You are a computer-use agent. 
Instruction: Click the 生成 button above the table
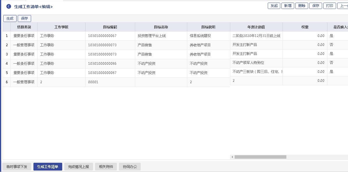click(10, 19)
